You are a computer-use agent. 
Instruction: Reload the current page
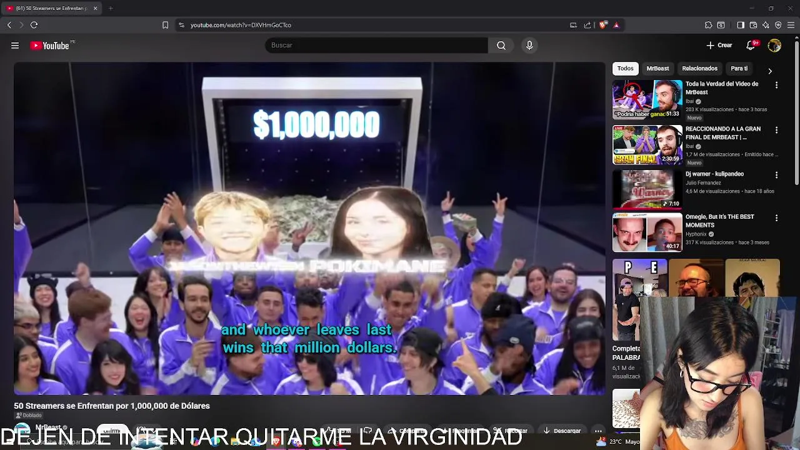(x=34, y=25)
